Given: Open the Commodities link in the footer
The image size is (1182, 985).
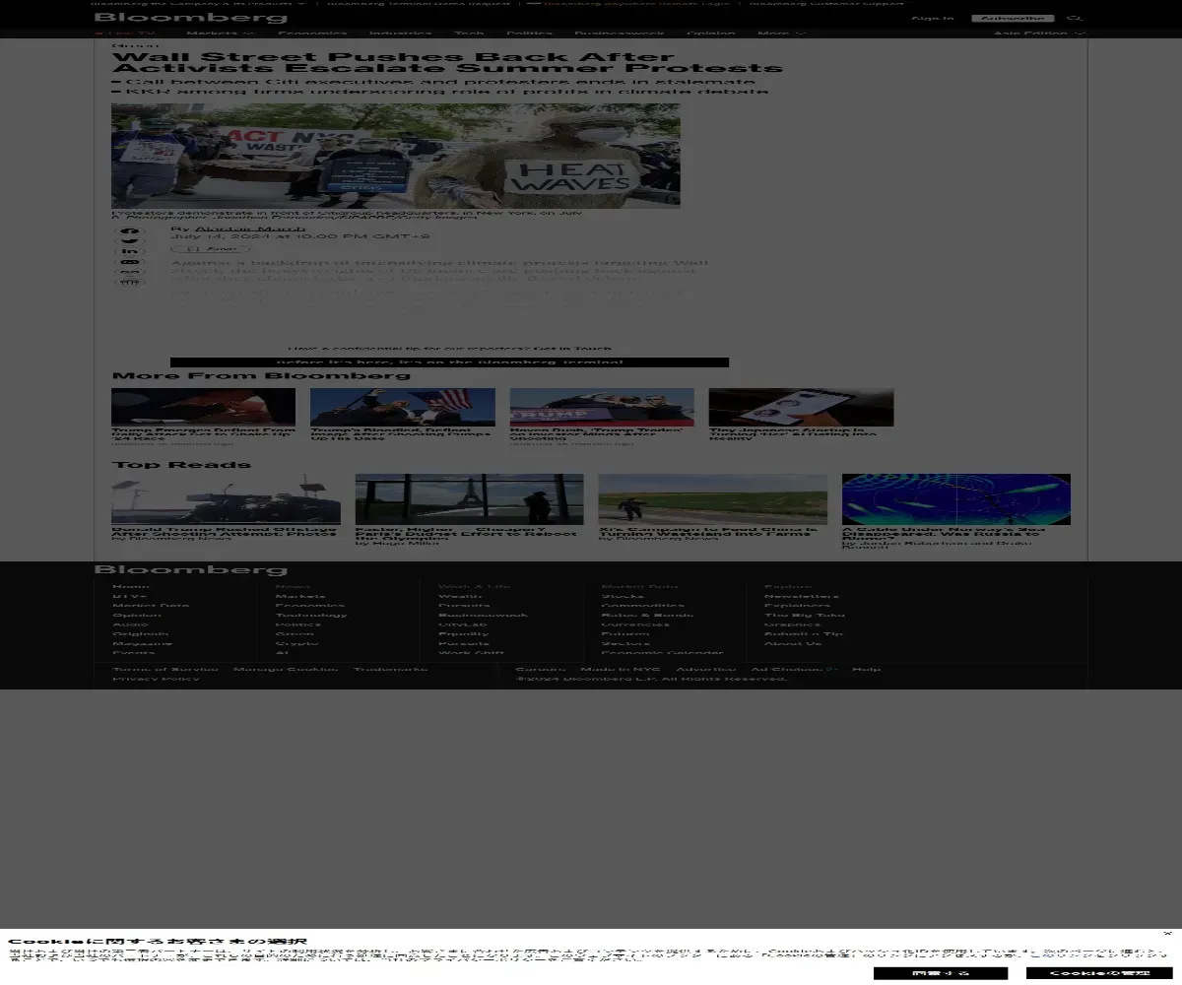Looking at the screenshot, I should pyautogui.click(x=642, y=605).
